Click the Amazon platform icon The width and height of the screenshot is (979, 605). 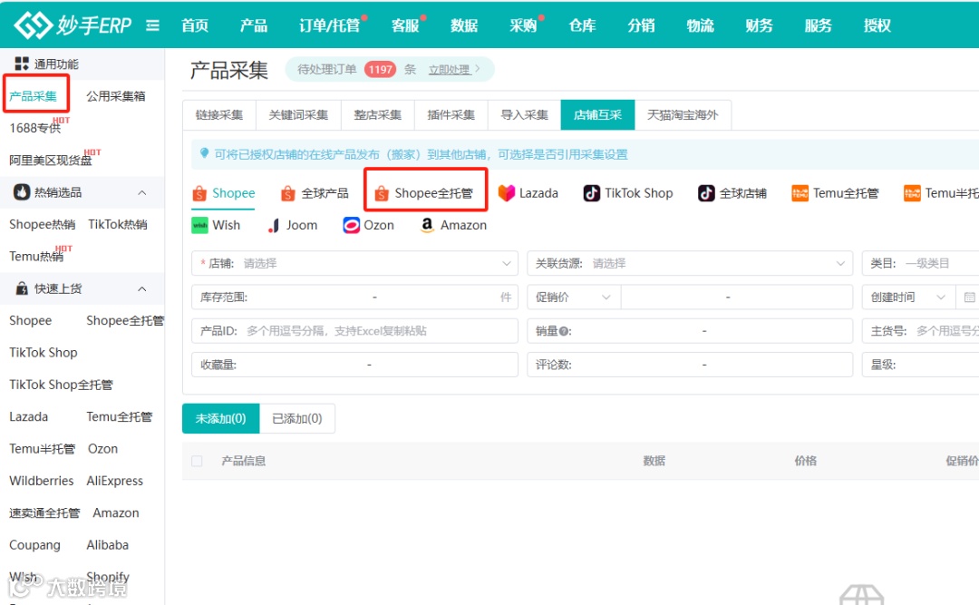point(427,225)
